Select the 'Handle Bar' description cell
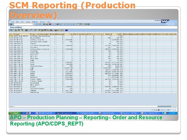 [40, 92]
